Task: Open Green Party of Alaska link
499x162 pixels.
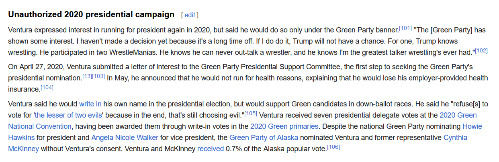Action: pos(264,138)
